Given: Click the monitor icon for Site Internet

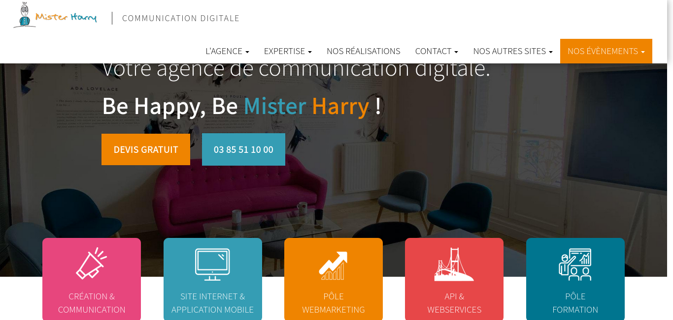Looking at the screenshot, I should click(212, 264).
